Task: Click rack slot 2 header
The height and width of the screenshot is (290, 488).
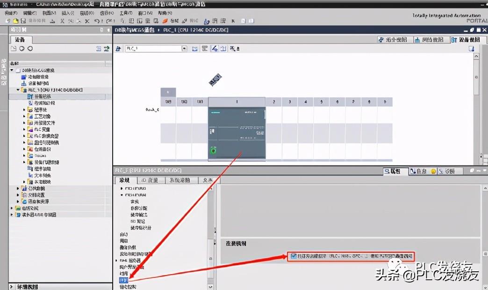Action: click(x=274, y=102)
